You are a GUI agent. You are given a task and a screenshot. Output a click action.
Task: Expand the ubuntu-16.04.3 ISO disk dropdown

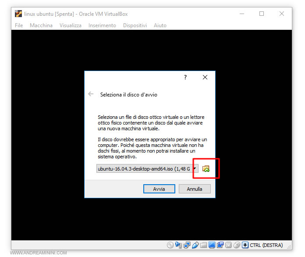tap(194, 169)
